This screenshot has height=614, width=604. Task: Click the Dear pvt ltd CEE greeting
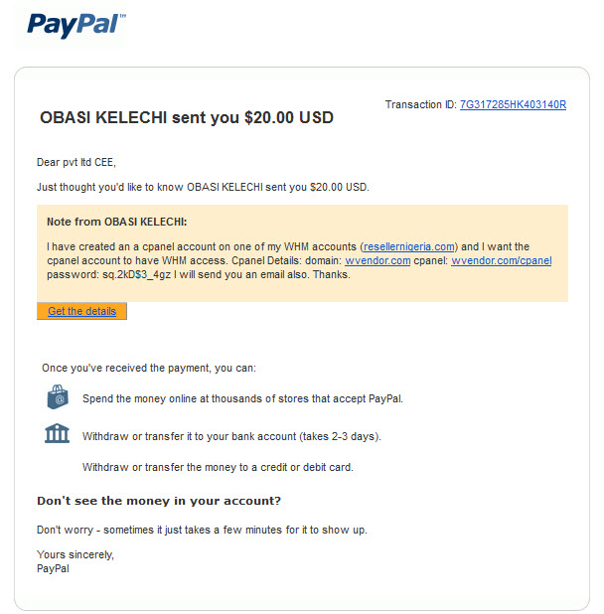(x=76, y=162)
